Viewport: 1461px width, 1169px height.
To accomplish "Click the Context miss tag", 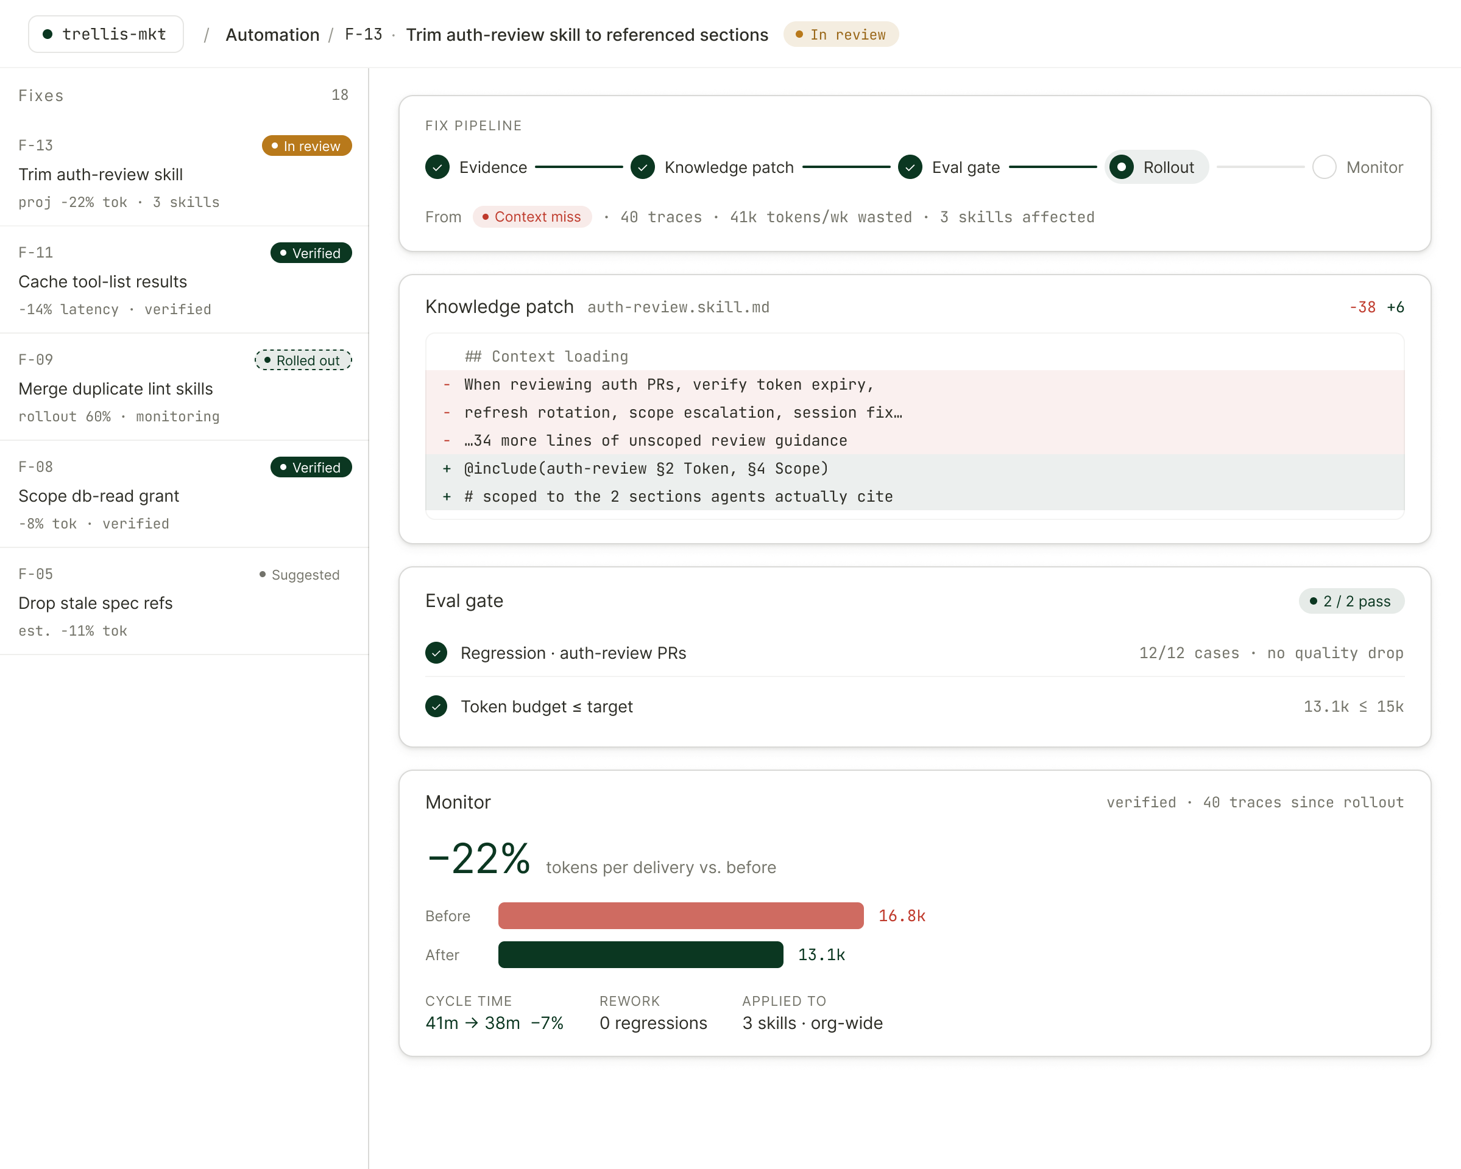I will [532, 217].
